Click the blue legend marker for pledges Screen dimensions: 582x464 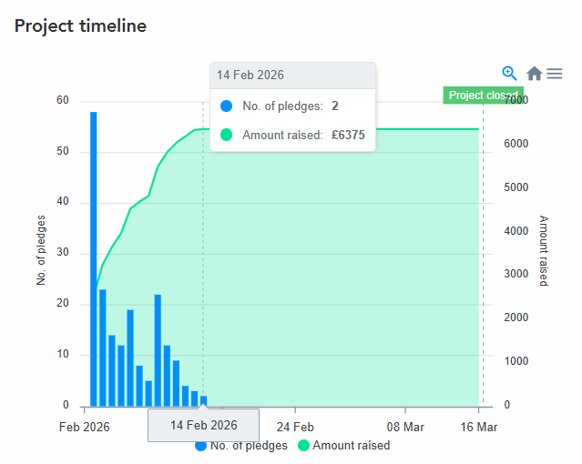201,446
